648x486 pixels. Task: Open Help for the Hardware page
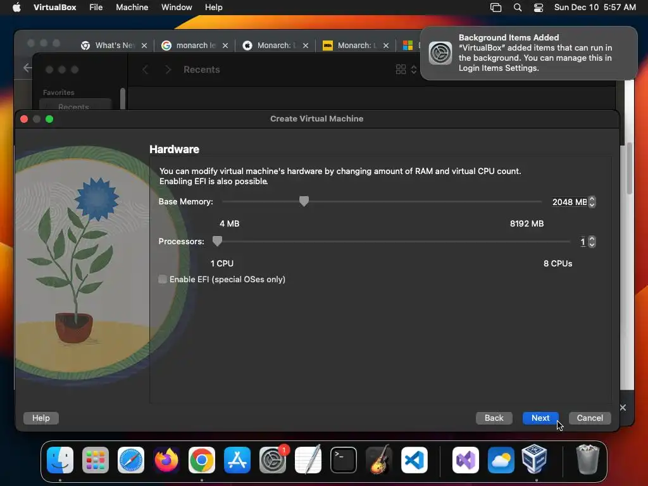pos(41,418)
